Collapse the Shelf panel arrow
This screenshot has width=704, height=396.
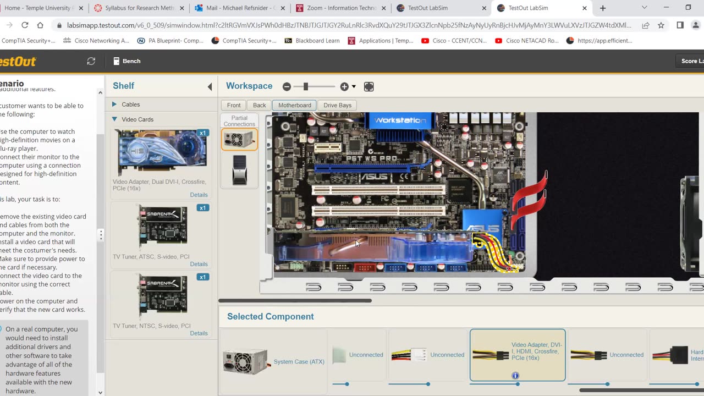click(x=210, y=86)
